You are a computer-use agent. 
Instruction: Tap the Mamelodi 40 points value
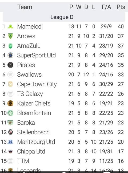tap(121, 26)
